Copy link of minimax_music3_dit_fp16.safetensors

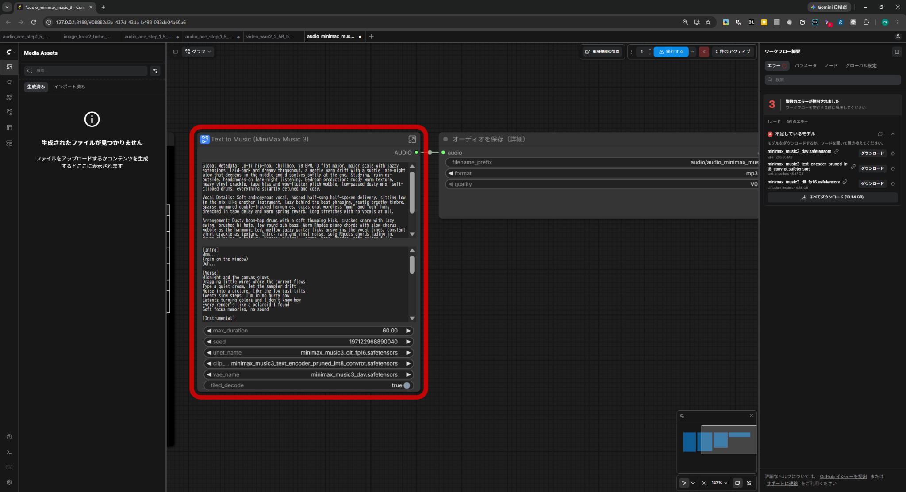[845, 182]
